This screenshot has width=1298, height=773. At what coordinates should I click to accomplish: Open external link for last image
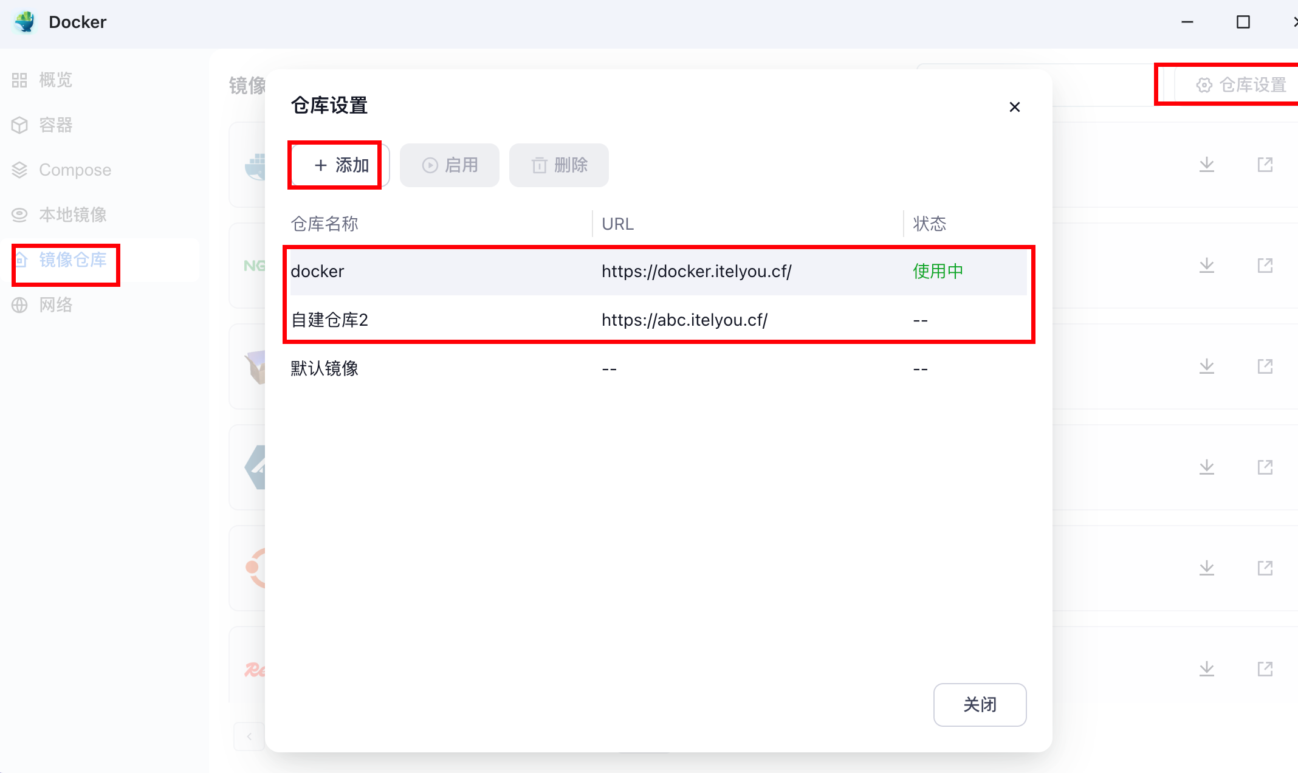point(1265,669)
